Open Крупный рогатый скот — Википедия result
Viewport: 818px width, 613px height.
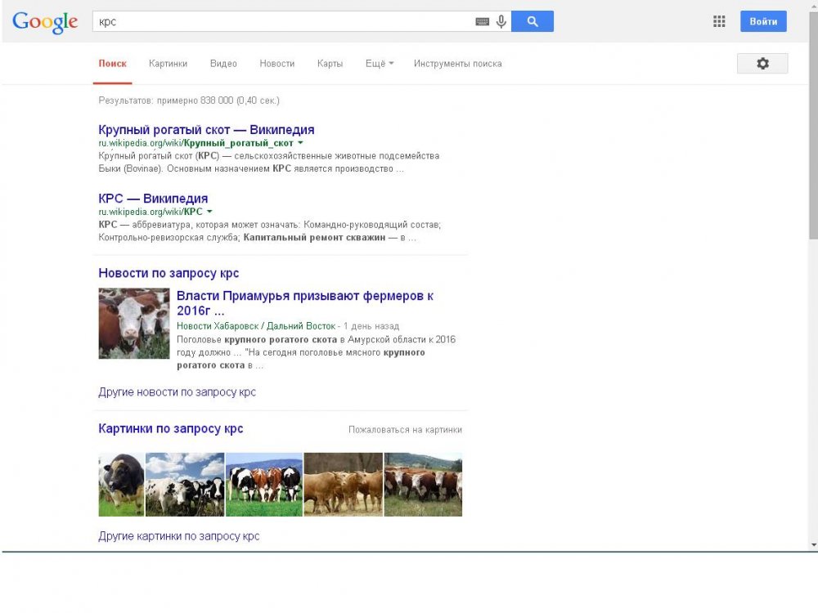coord(206,129)
